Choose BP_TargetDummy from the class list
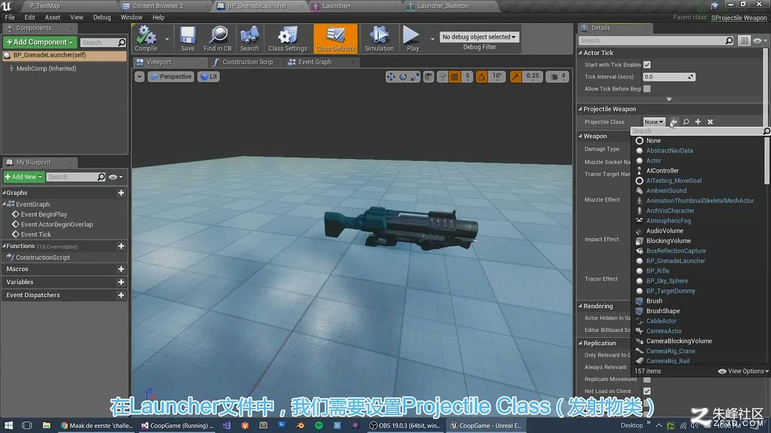Viewport: 771px width, 433px height. click(670, 291)
